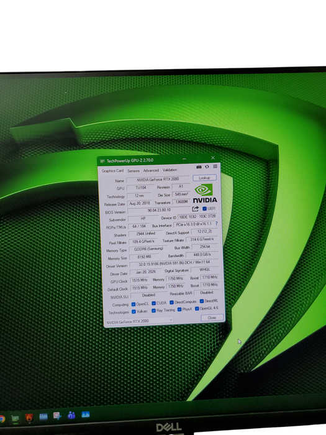This screenshot has width=326, height=435.
Task: Click the Default Clock Boost value 1710 MHz
Action: click(210, 285)
